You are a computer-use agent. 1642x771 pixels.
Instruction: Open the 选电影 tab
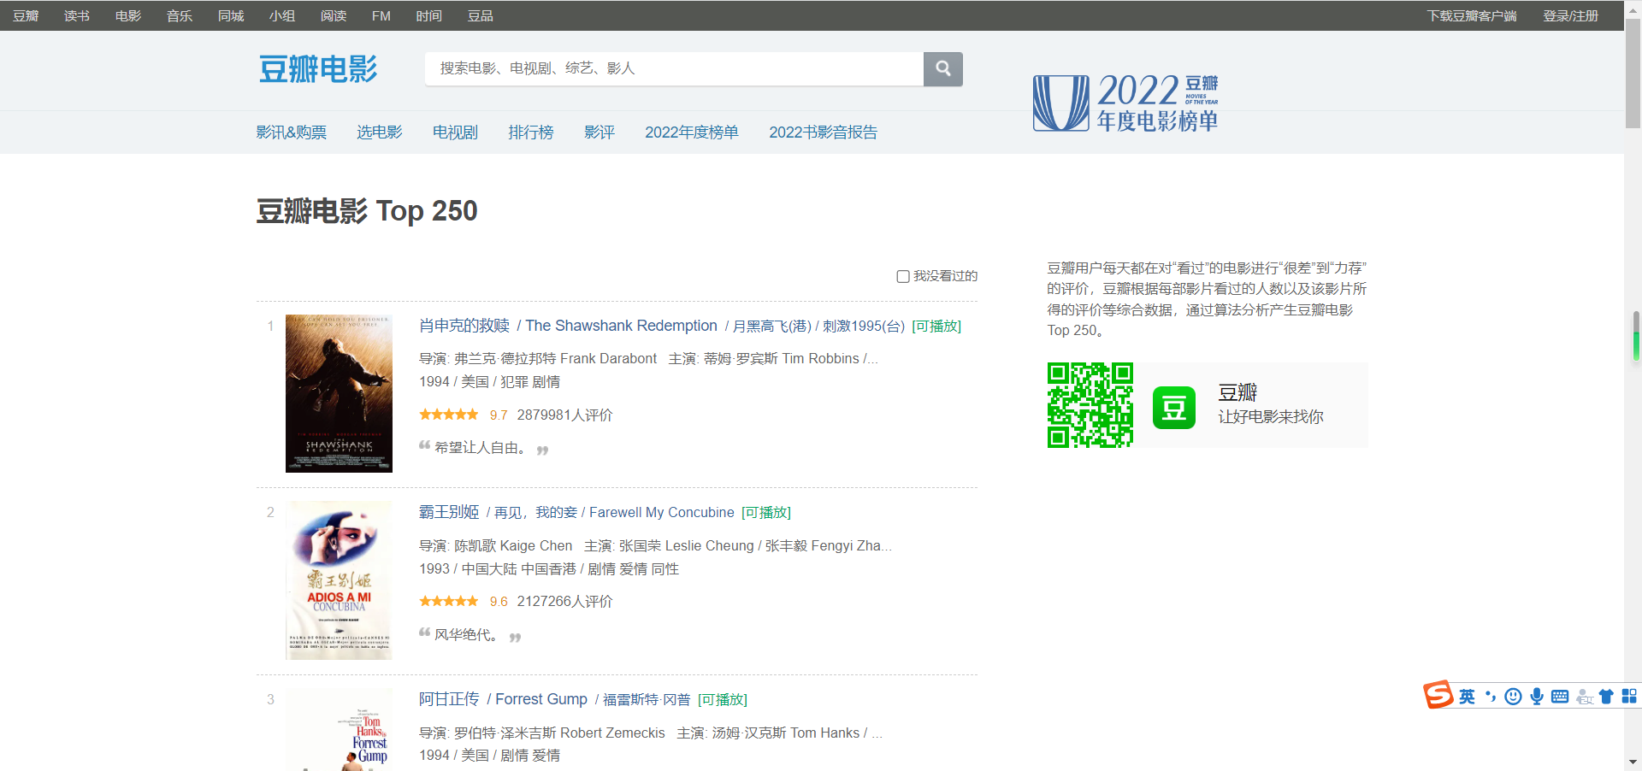click(x=380, y=132)
